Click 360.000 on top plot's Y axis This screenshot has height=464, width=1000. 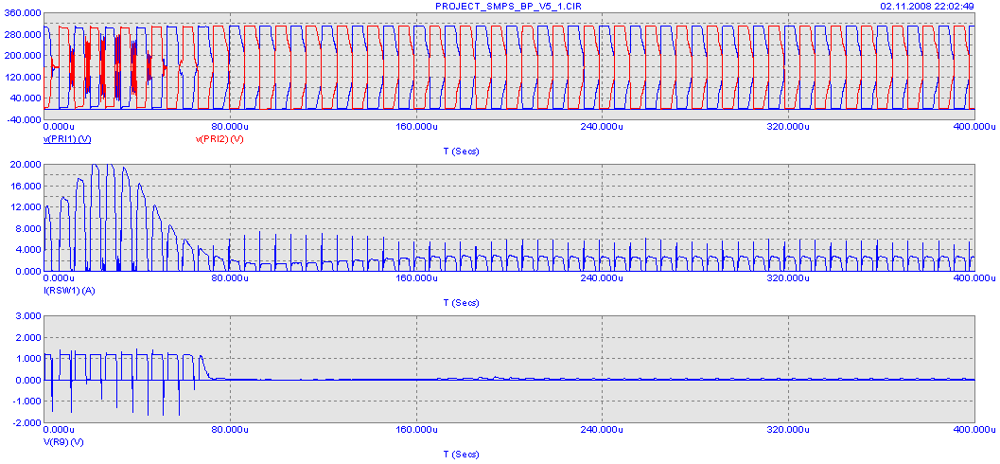pyautogui.click(x=24, y=13)
